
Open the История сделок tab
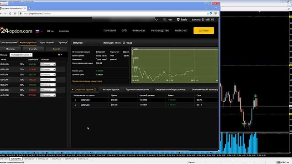click(111, 89)
